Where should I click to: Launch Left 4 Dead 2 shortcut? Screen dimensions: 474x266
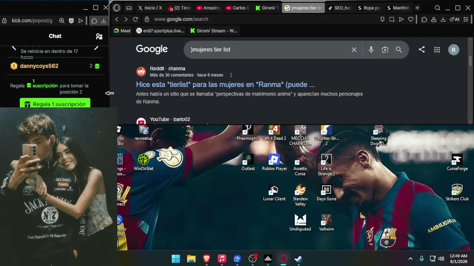pyautogui.click(x=274, y=133)
